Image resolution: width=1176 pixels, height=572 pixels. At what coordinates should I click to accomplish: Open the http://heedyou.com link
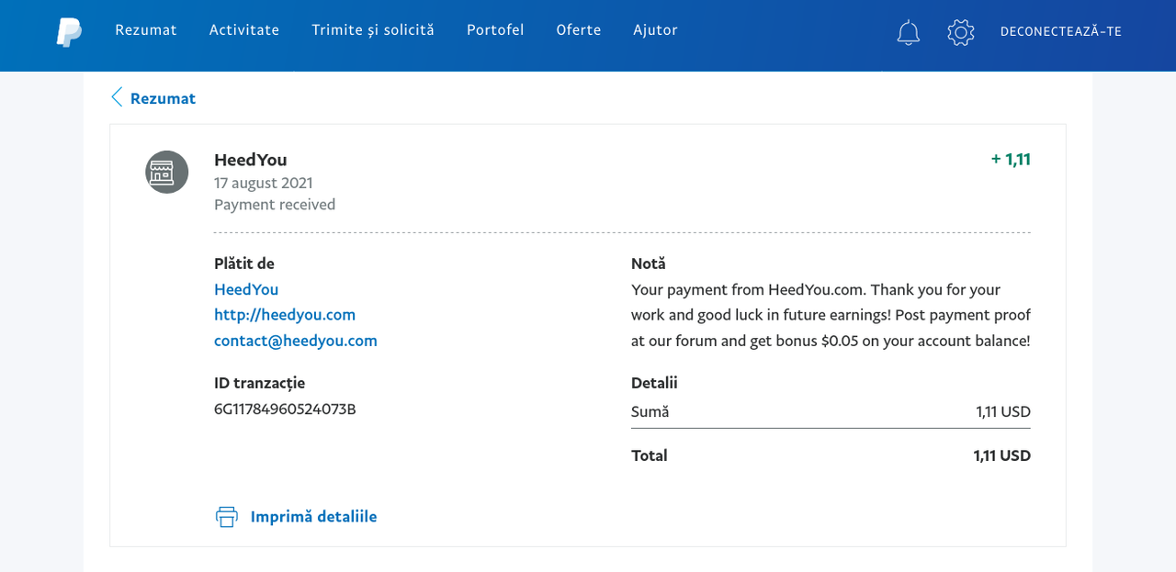(x=285, y=315)
